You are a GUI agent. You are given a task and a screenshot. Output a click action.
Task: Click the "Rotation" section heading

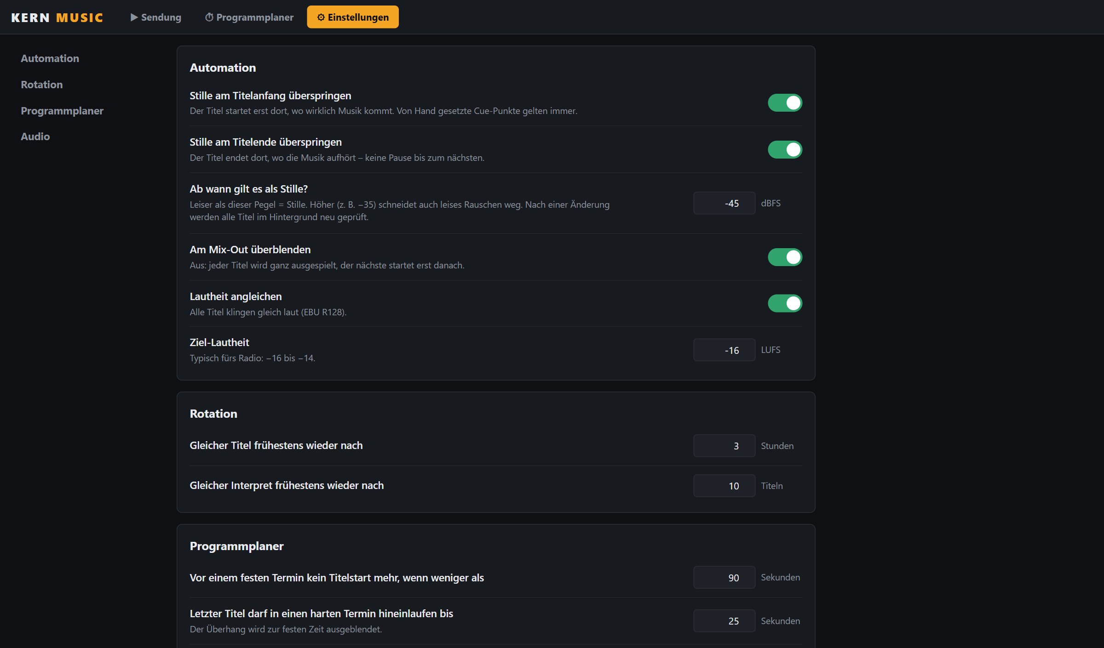coord(213,414)
